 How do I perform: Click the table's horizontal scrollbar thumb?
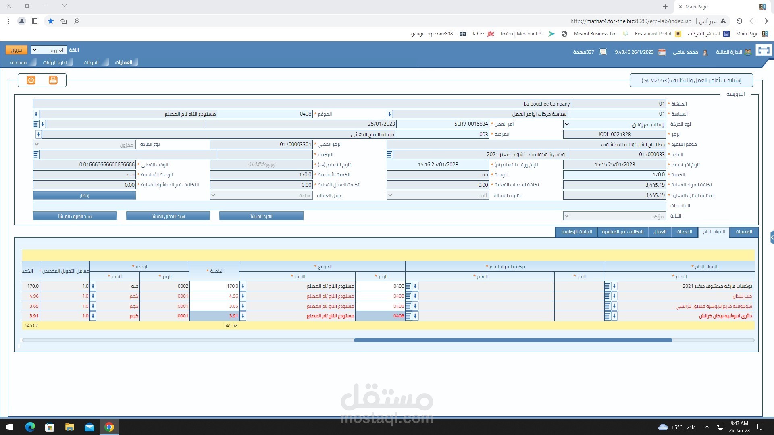tap(513, 340)
